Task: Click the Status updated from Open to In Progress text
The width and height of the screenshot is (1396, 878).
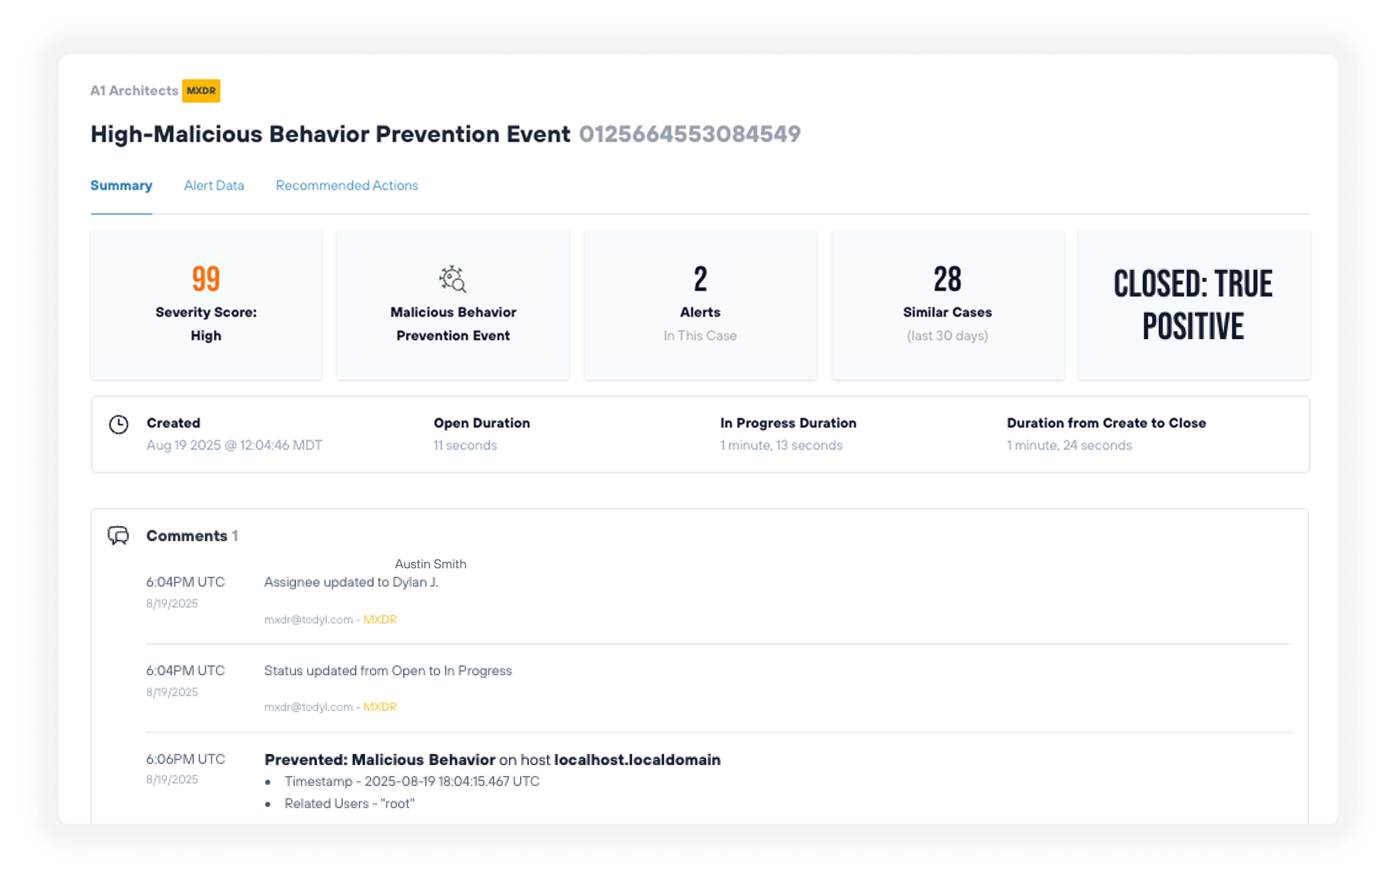Action: (x=388, y=670)
